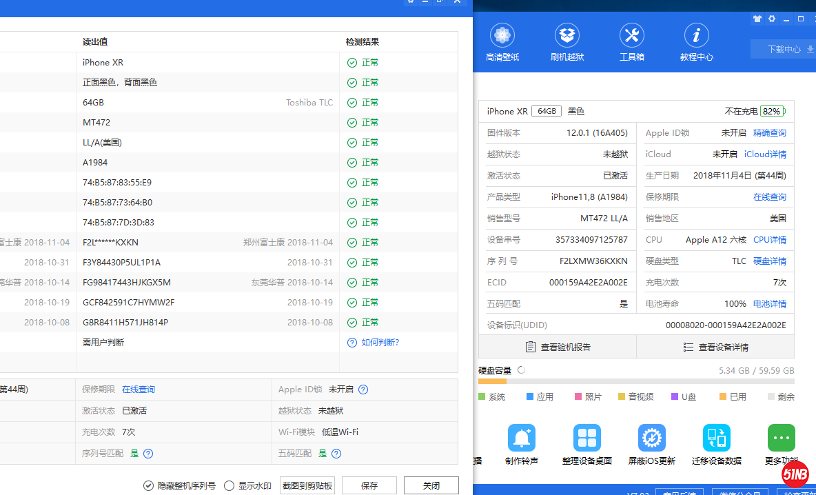Open the 下载中心 download center
This screenshot has width=816, height=495.
click(784, 50)
